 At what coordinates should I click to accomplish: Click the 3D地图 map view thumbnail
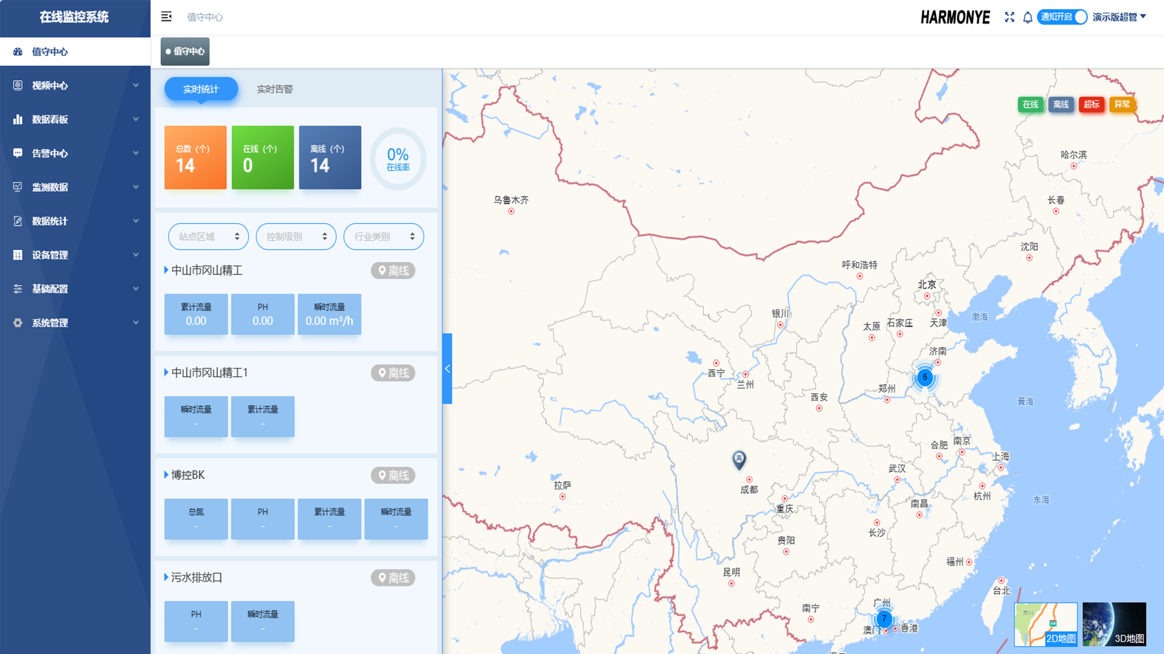[1114, 624]
